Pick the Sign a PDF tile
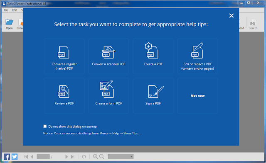This screenshot has height=163, width=266. tap(153, 95)
